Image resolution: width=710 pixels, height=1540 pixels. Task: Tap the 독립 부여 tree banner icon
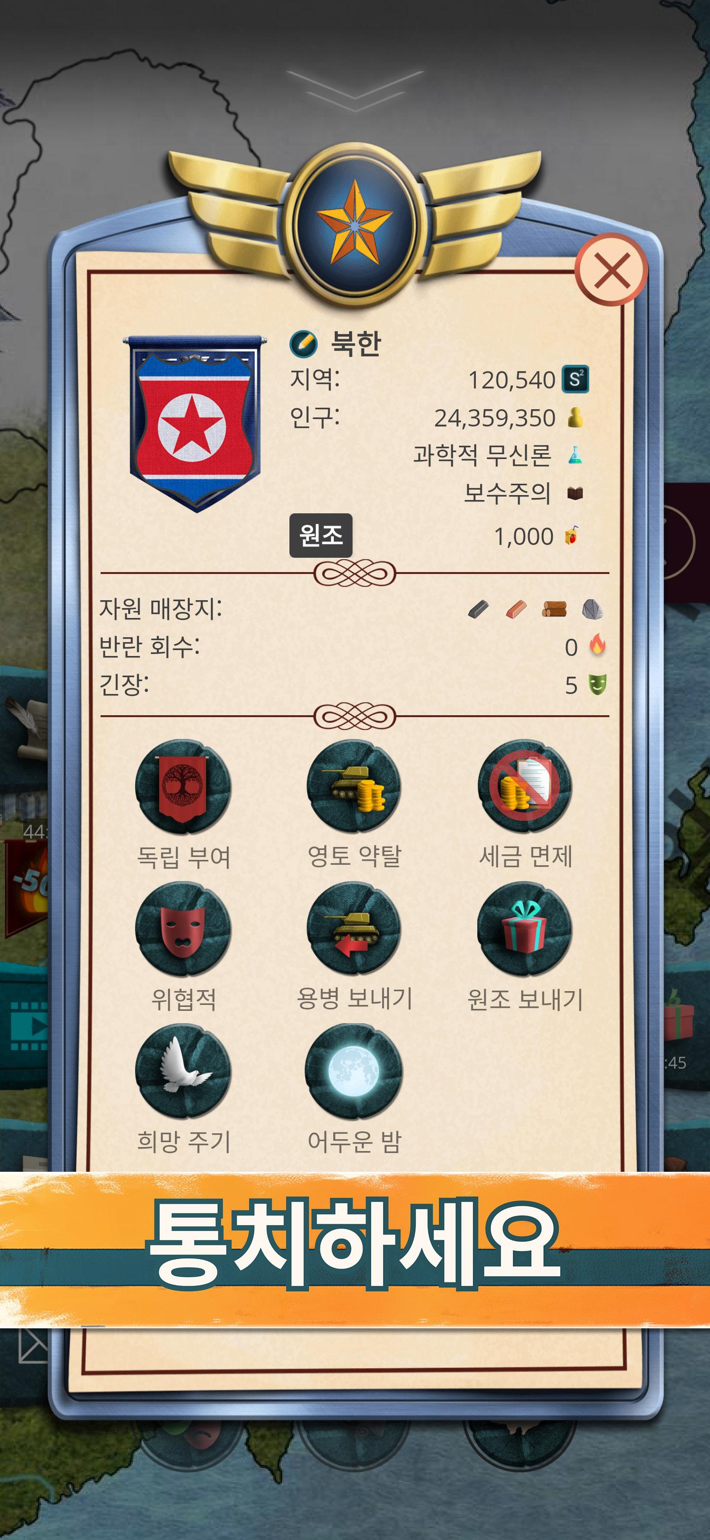(183, 787)
